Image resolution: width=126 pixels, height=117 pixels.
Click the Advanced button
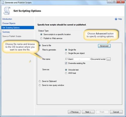click(104, 46)
